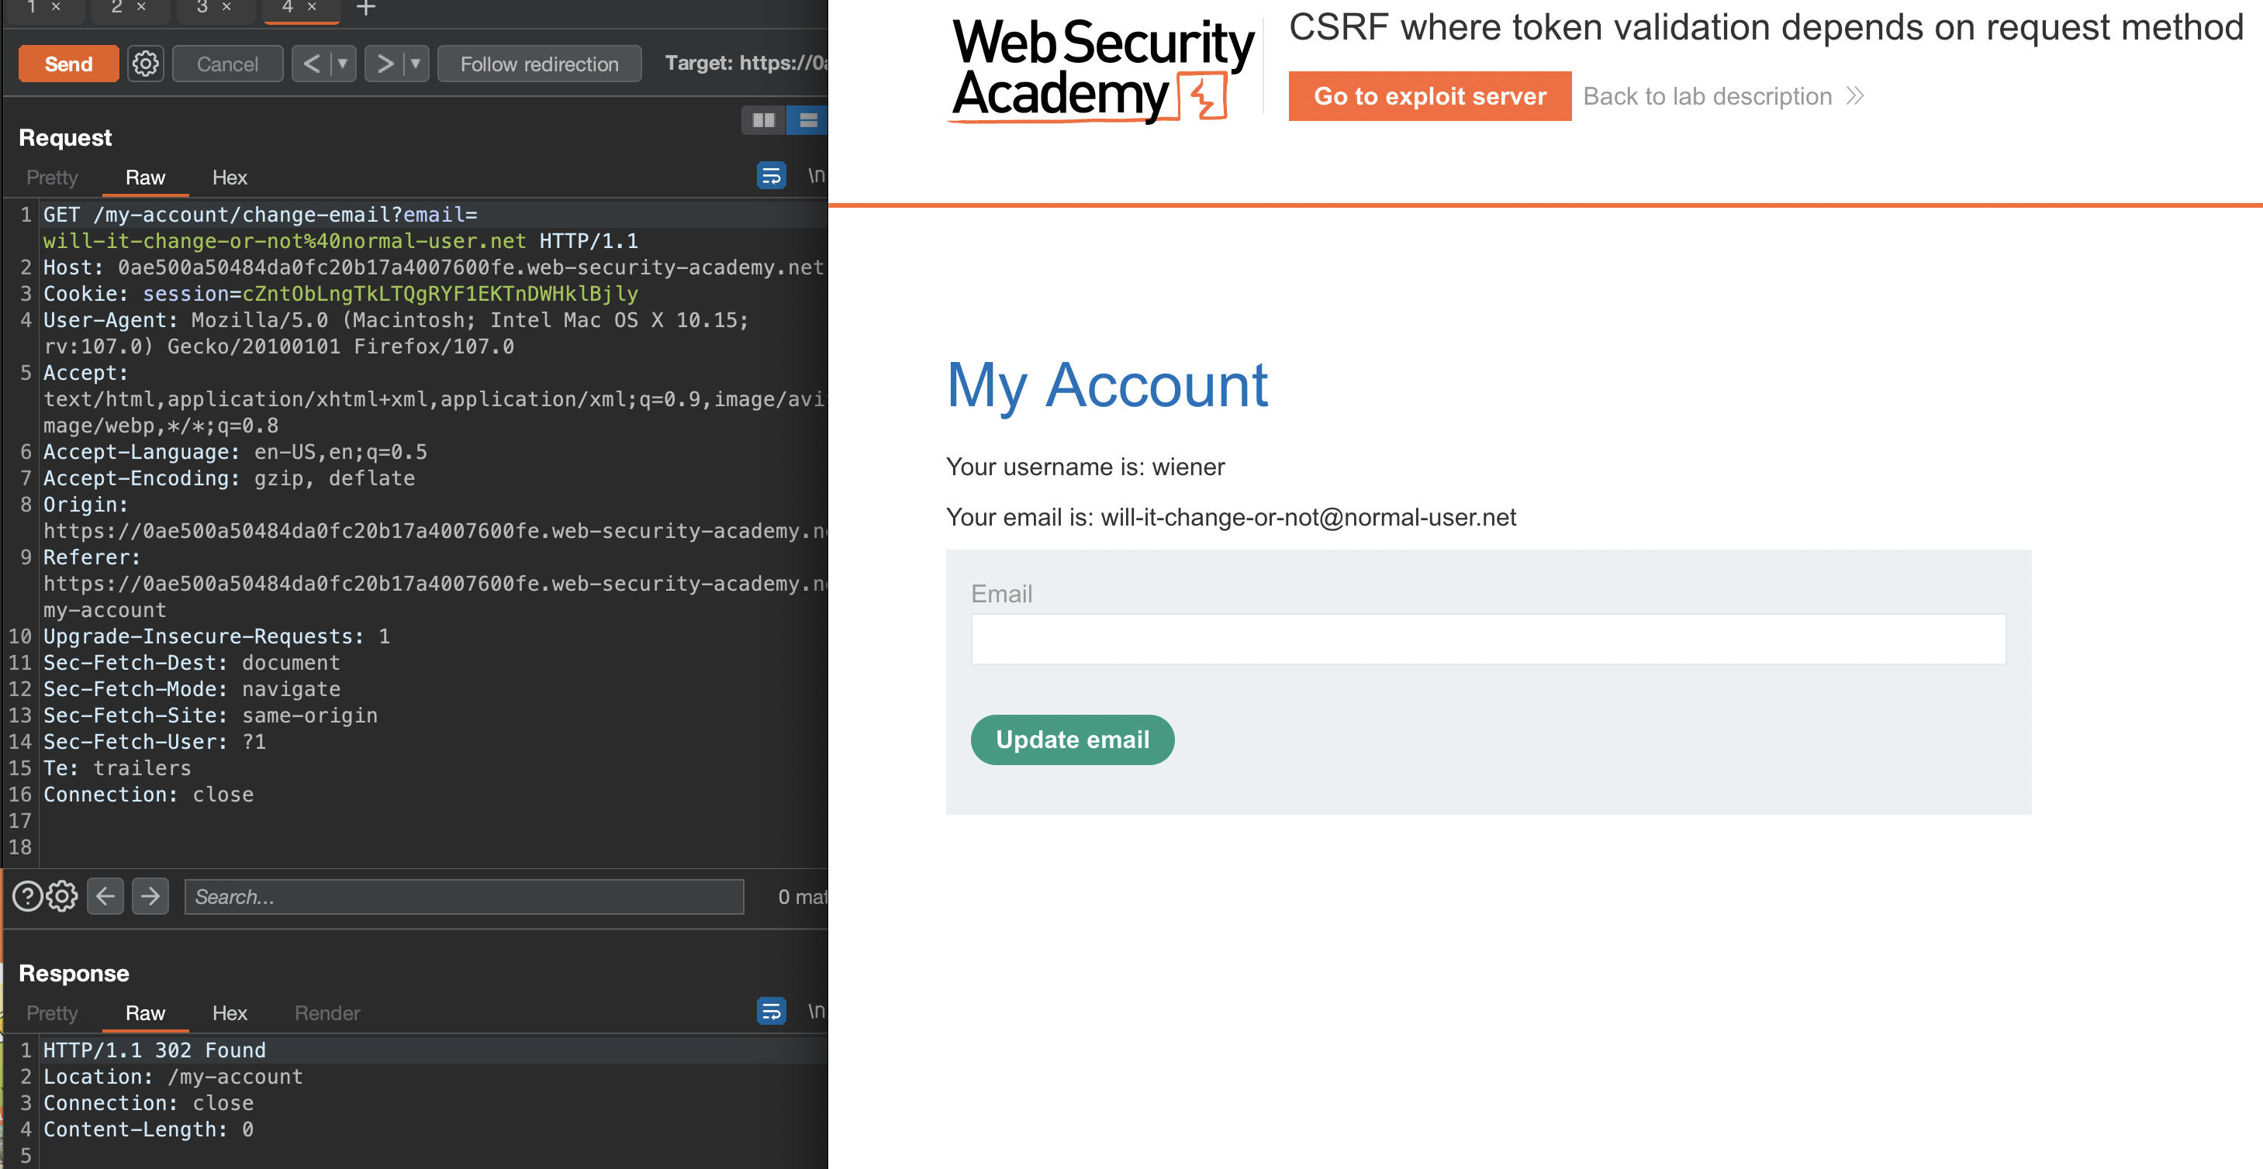Open the Render tab in Response
This screenshot has height=1169, width=2263.
pos(326,1012)
